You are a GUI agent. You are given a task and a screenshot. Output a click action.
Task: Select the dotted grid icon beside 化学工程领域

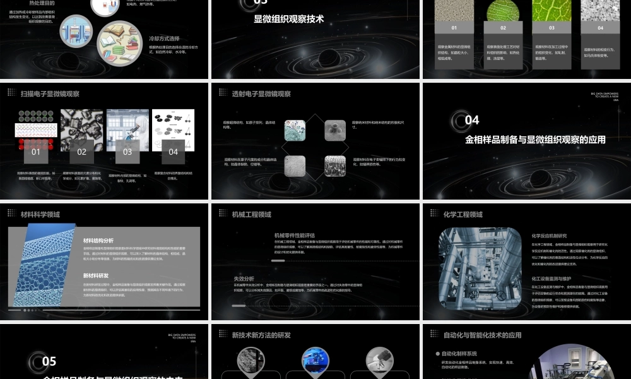click(x=433, y=214)
